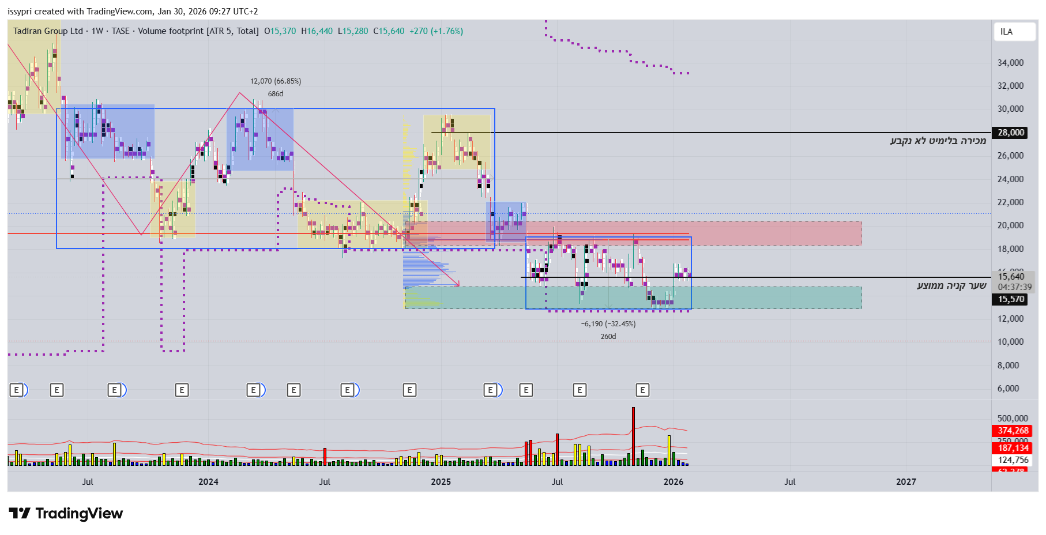This screenshot has width=1046, height=535.
Task: Click the 28,000 price line label
Action: [1011, 133]
